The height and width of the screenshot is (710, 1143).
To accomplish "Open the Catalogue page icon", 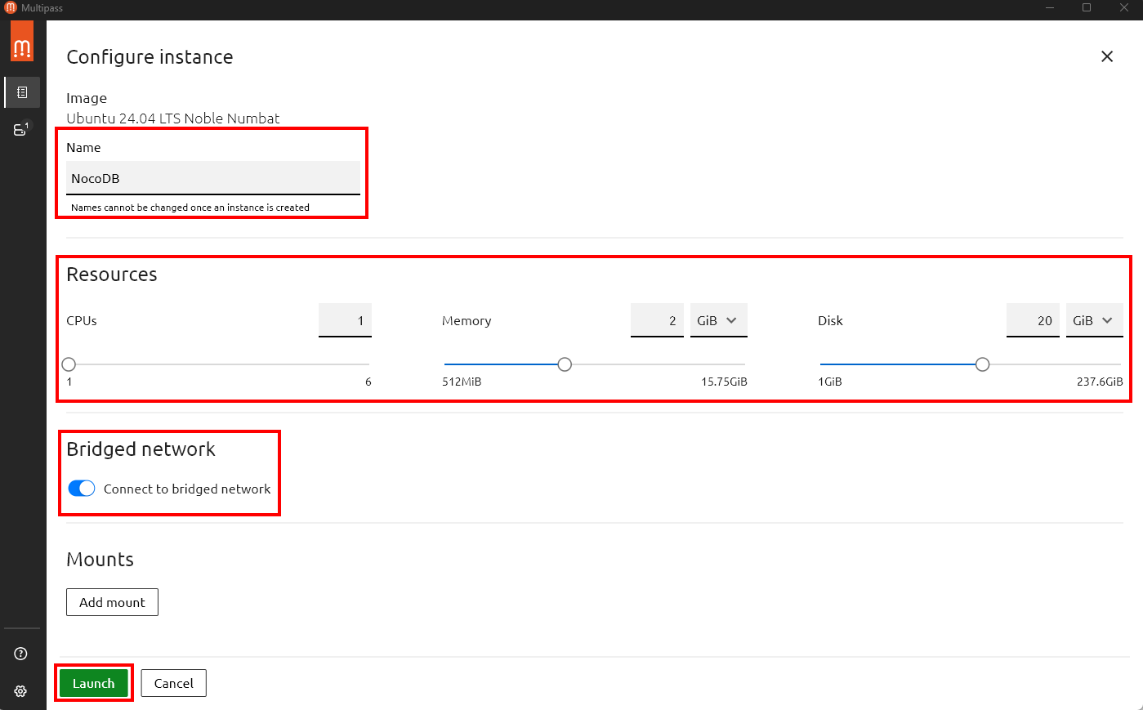I will (x=22, y=92).
